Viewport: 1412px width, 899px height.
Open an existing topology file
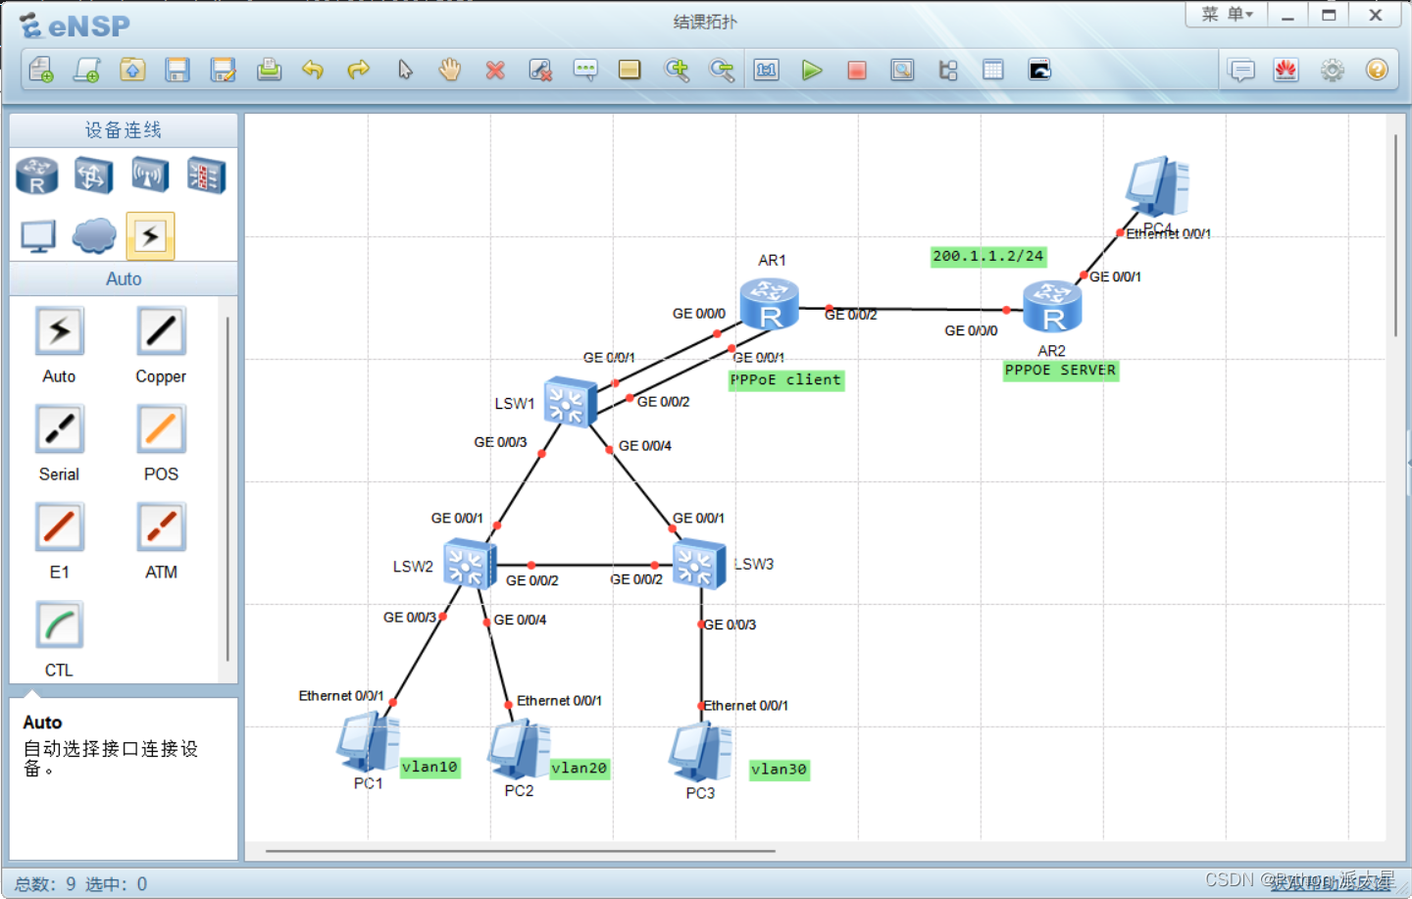pos(132,70)
